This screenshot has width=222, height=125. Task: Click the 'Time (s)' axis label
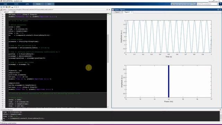click(x=169, y=57)
